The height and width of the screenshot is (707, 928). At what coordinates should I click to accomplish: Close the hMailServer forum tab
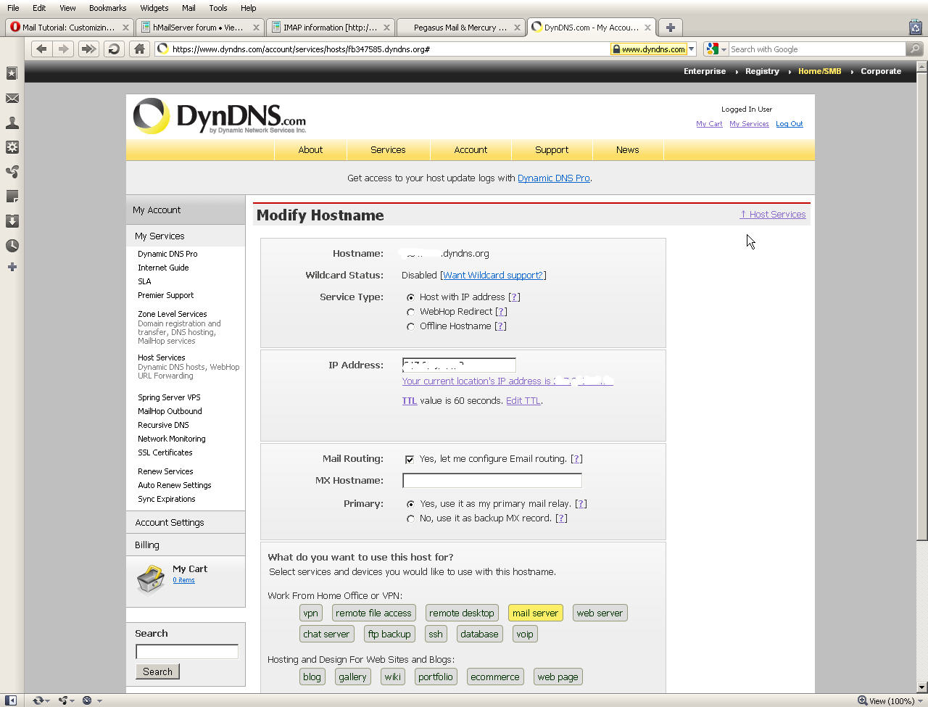pyautogui.click(x=256, y=28)
